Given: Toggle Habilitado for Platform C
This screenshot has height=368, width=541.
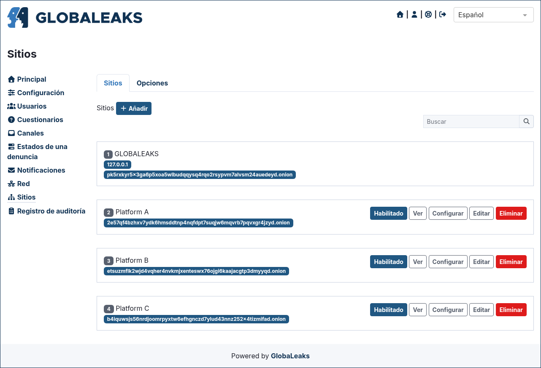Looking at the screenshot, I should point(389,310).
